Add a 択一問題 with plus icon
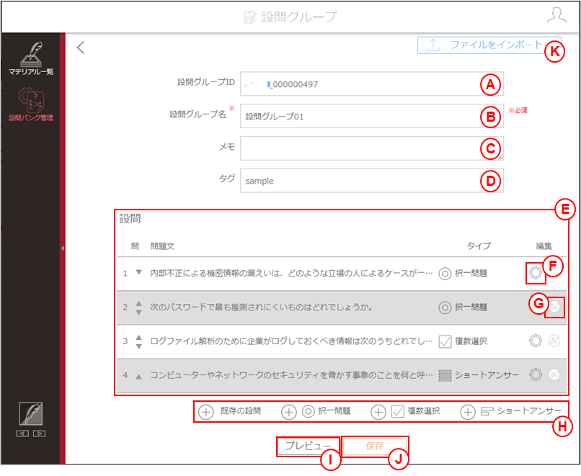The image size is (581, 476). pos(289,412)
